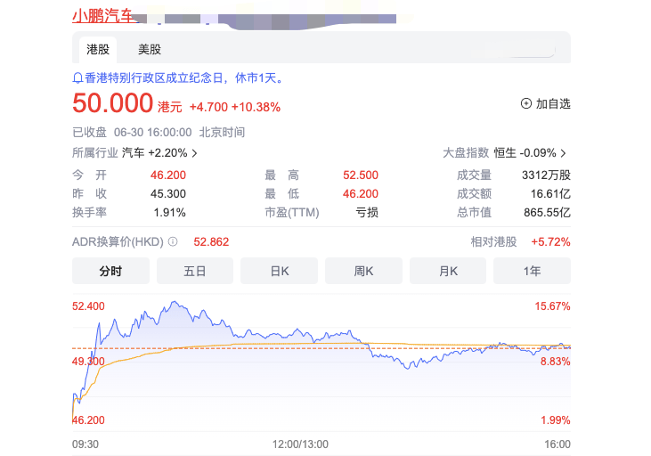Image resolution: width=651 pixels, height=456 pixels.
Task: Switch chart to 月K
Action: [448, 271]
